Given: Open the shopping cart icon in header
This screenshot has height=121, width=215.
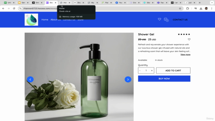Looking at the screenshot, I should tap(166, 19).
